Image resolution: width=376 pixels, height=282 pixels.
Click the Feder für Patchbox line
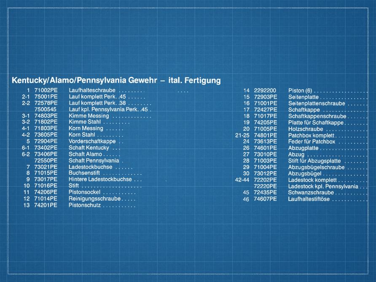click(312, 142)
